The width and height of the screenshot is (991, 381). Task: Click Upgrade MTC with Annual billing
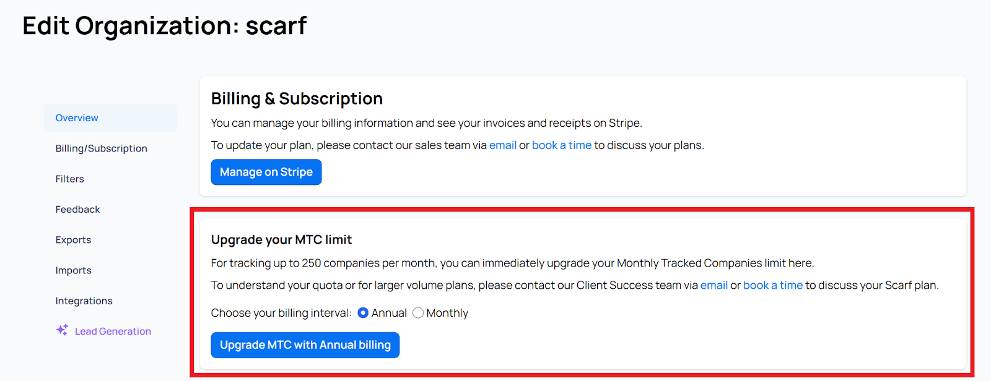(305, 345)
